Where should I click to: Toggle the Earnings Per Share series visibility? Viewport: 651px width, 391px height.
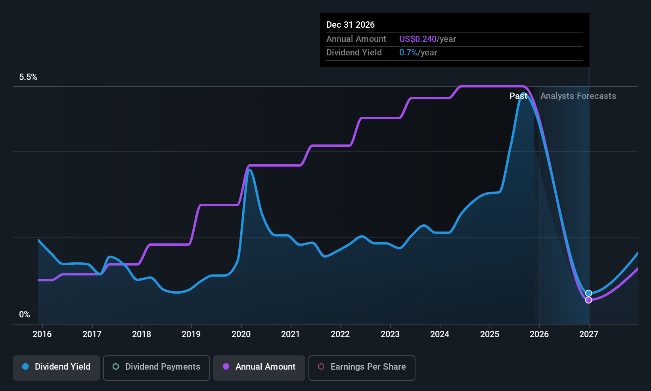(x=362, y=368)
